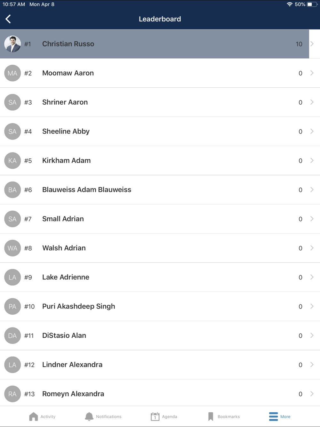
Task: Expand the DiStasio Alan row chevron
Action: [x=312, y=335]
